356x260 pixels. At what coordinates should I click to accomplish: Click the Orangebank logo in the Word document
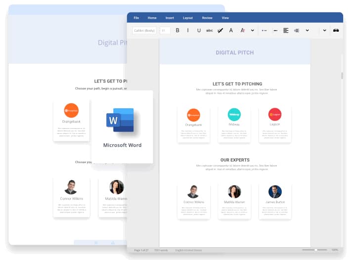[193, 115]
